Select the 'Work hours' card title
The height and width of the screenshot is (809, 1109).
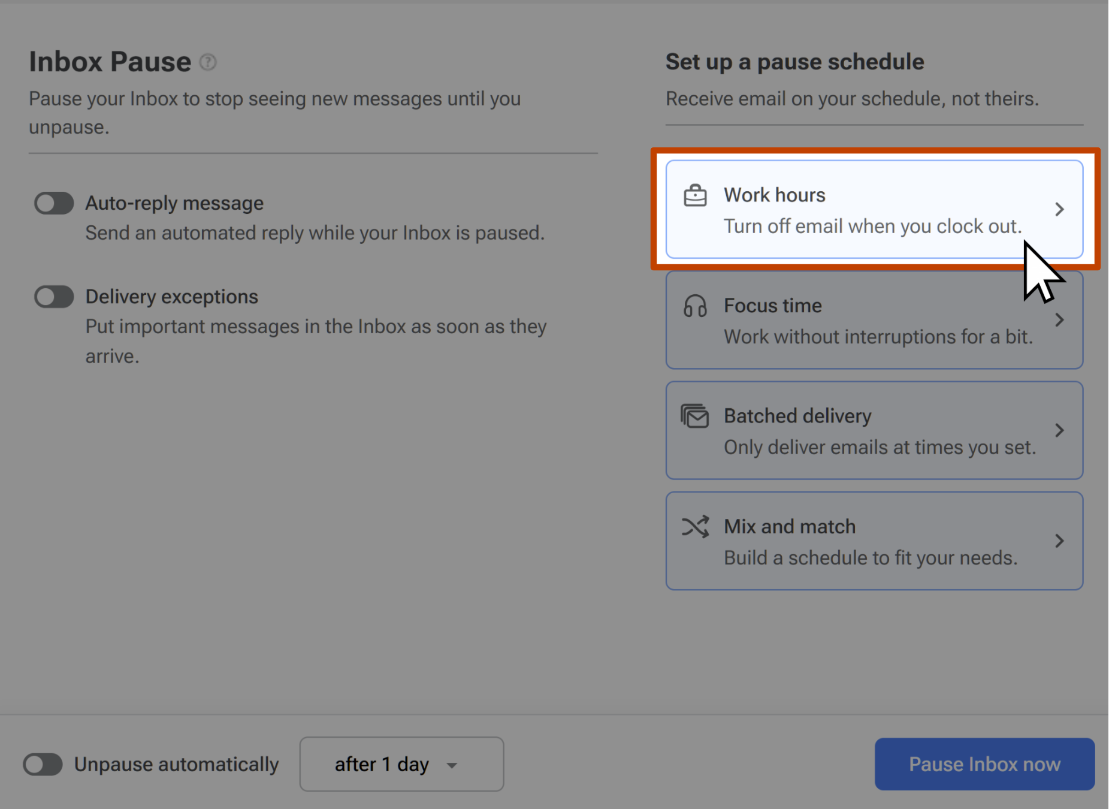click(x=774, y=195)
